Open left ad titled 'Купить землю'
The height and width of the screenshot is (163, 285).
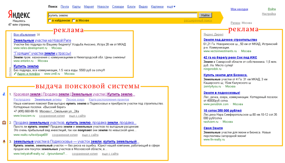(26, 66)
